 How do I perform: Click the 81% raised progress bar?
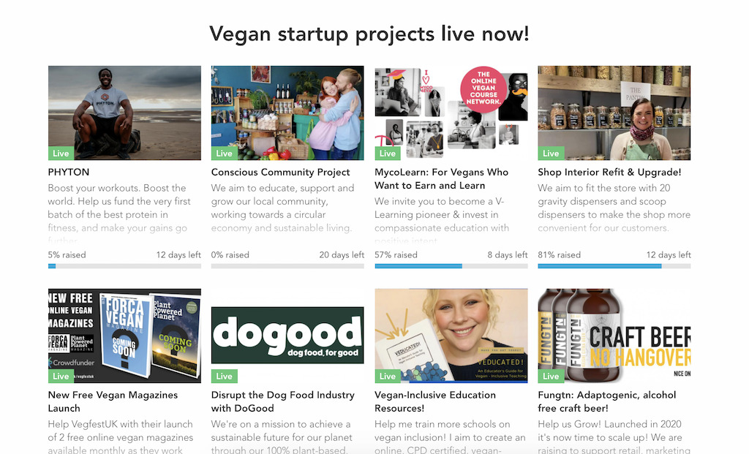pyautogui.click(x=614, y=266)
